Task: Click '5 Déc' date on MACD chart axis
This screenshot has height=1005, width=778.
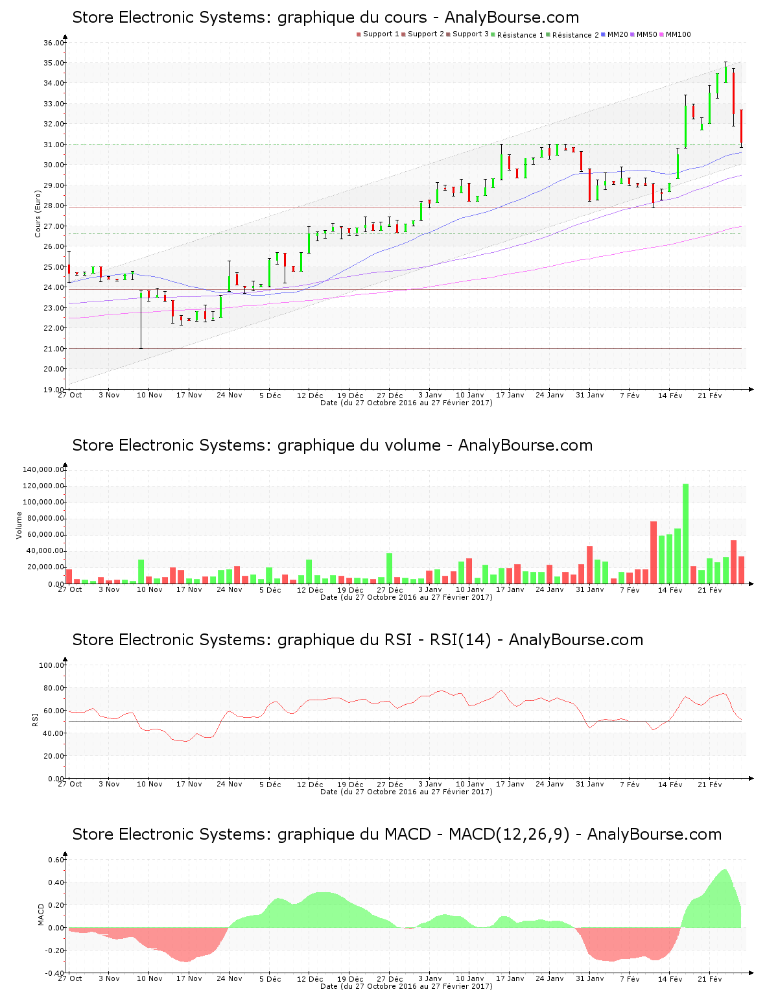Action: pos(270,978)
